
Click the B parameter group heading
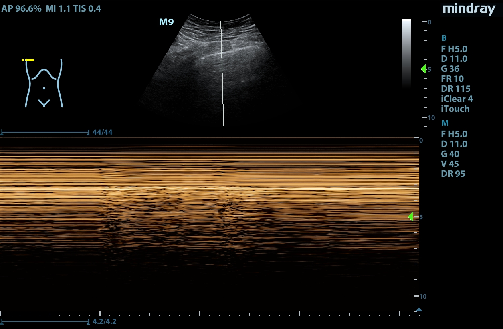(x=444, y=38)
